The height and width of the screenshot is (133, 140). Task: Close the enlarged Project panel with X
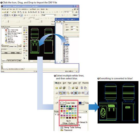pos(86,112)
